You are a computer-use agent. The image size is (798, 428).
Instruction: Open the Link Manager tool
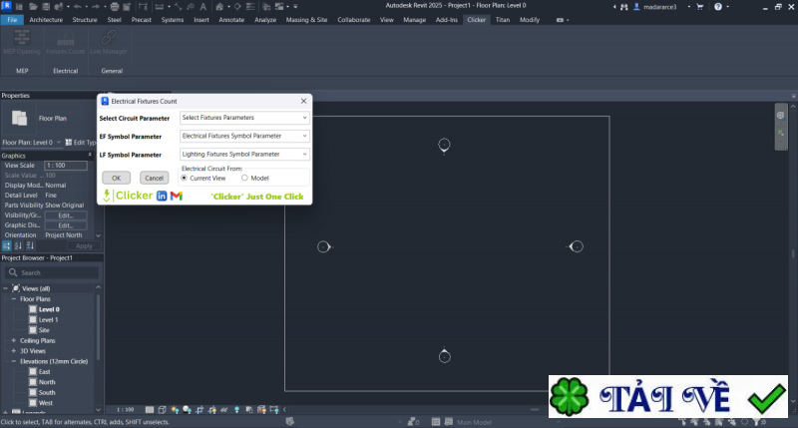point(110,40)
